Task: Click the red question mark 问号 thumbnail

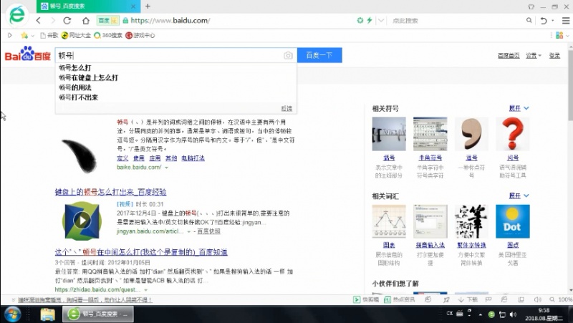Action: click(512, 134)
